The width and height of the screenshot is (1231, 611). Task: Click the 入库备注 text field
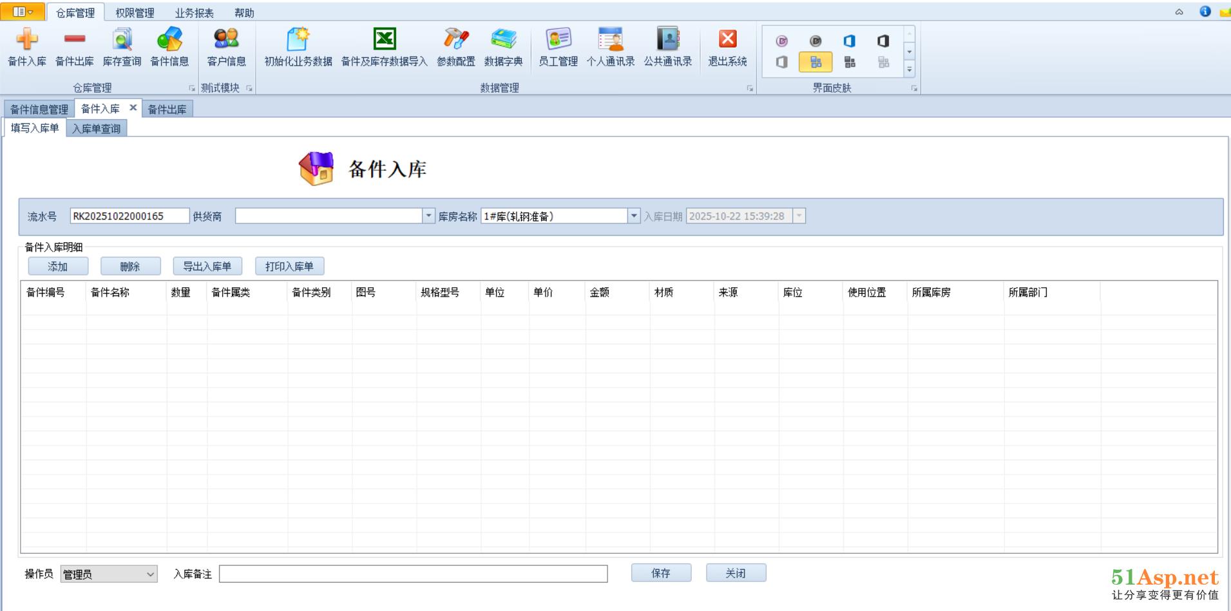click(413, 574)
